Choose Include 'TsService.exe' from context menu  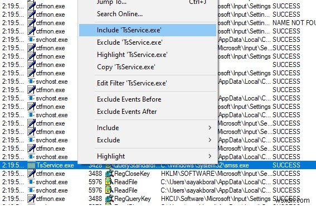pyautogui.click(x=148, y=30)
